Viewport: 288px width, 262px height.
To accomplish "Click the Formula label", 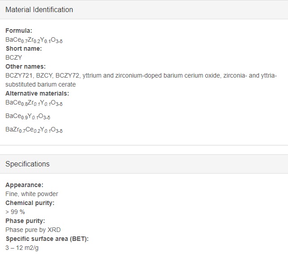I will pos(19,31).
